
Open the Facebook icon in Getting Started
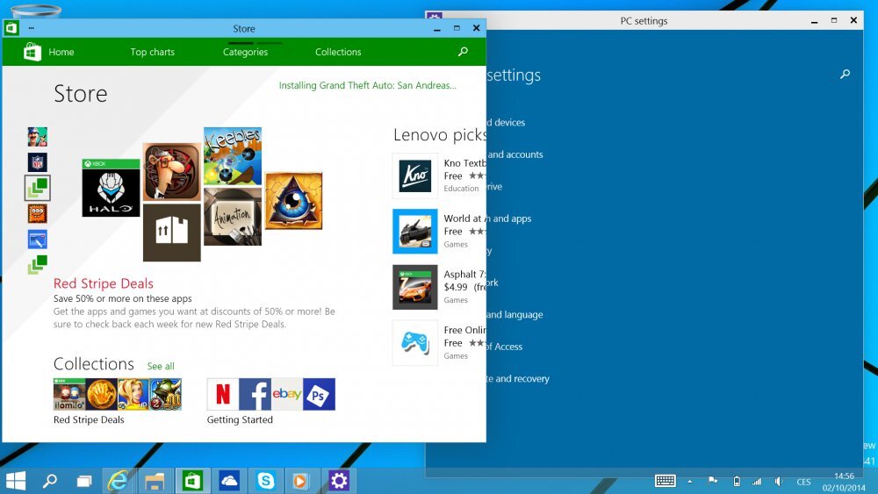(x=255, y=395)
